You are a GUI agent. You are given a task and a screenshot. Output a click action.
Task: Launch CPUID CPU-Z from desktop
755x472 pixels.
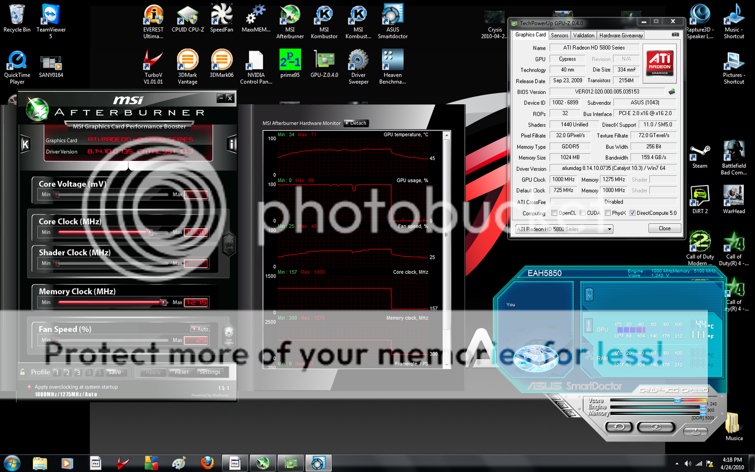pyautogui.click(x=188, y=19)
